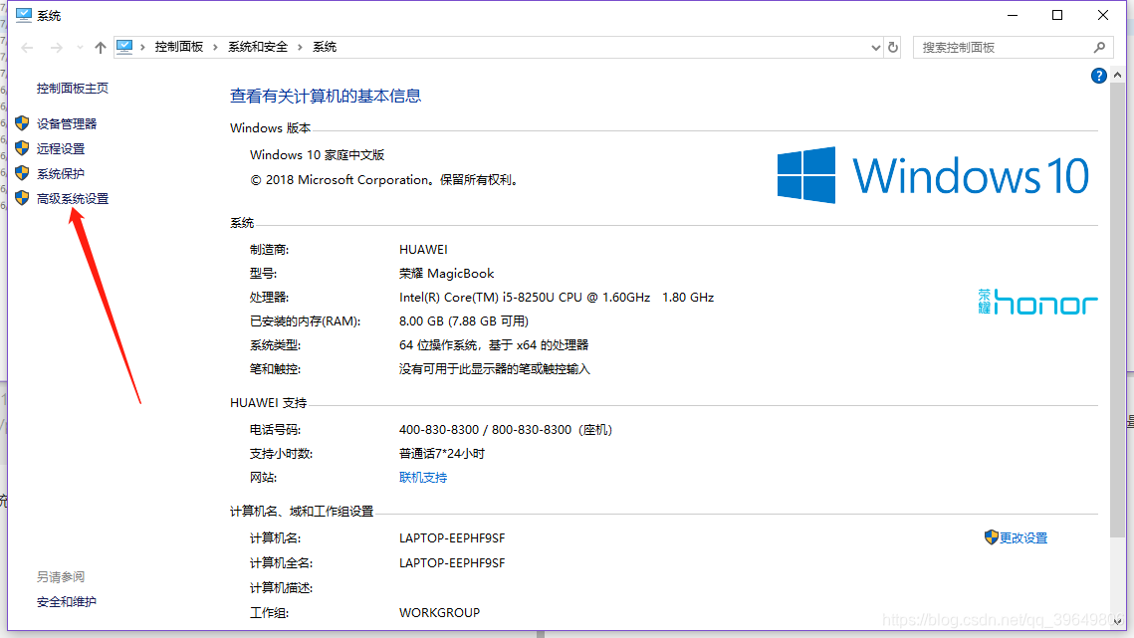This screenshot has width=1134, height=638.
Task: Open 联机支持 website link
Action: coord(423,478)
